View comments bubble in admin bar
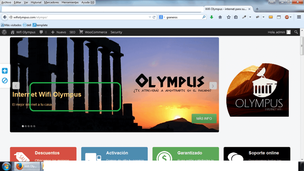Screen dimensions: 304x171 43,32
